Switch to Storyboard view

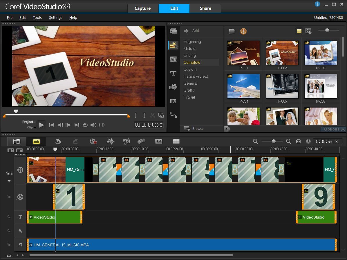click(17, 141)
